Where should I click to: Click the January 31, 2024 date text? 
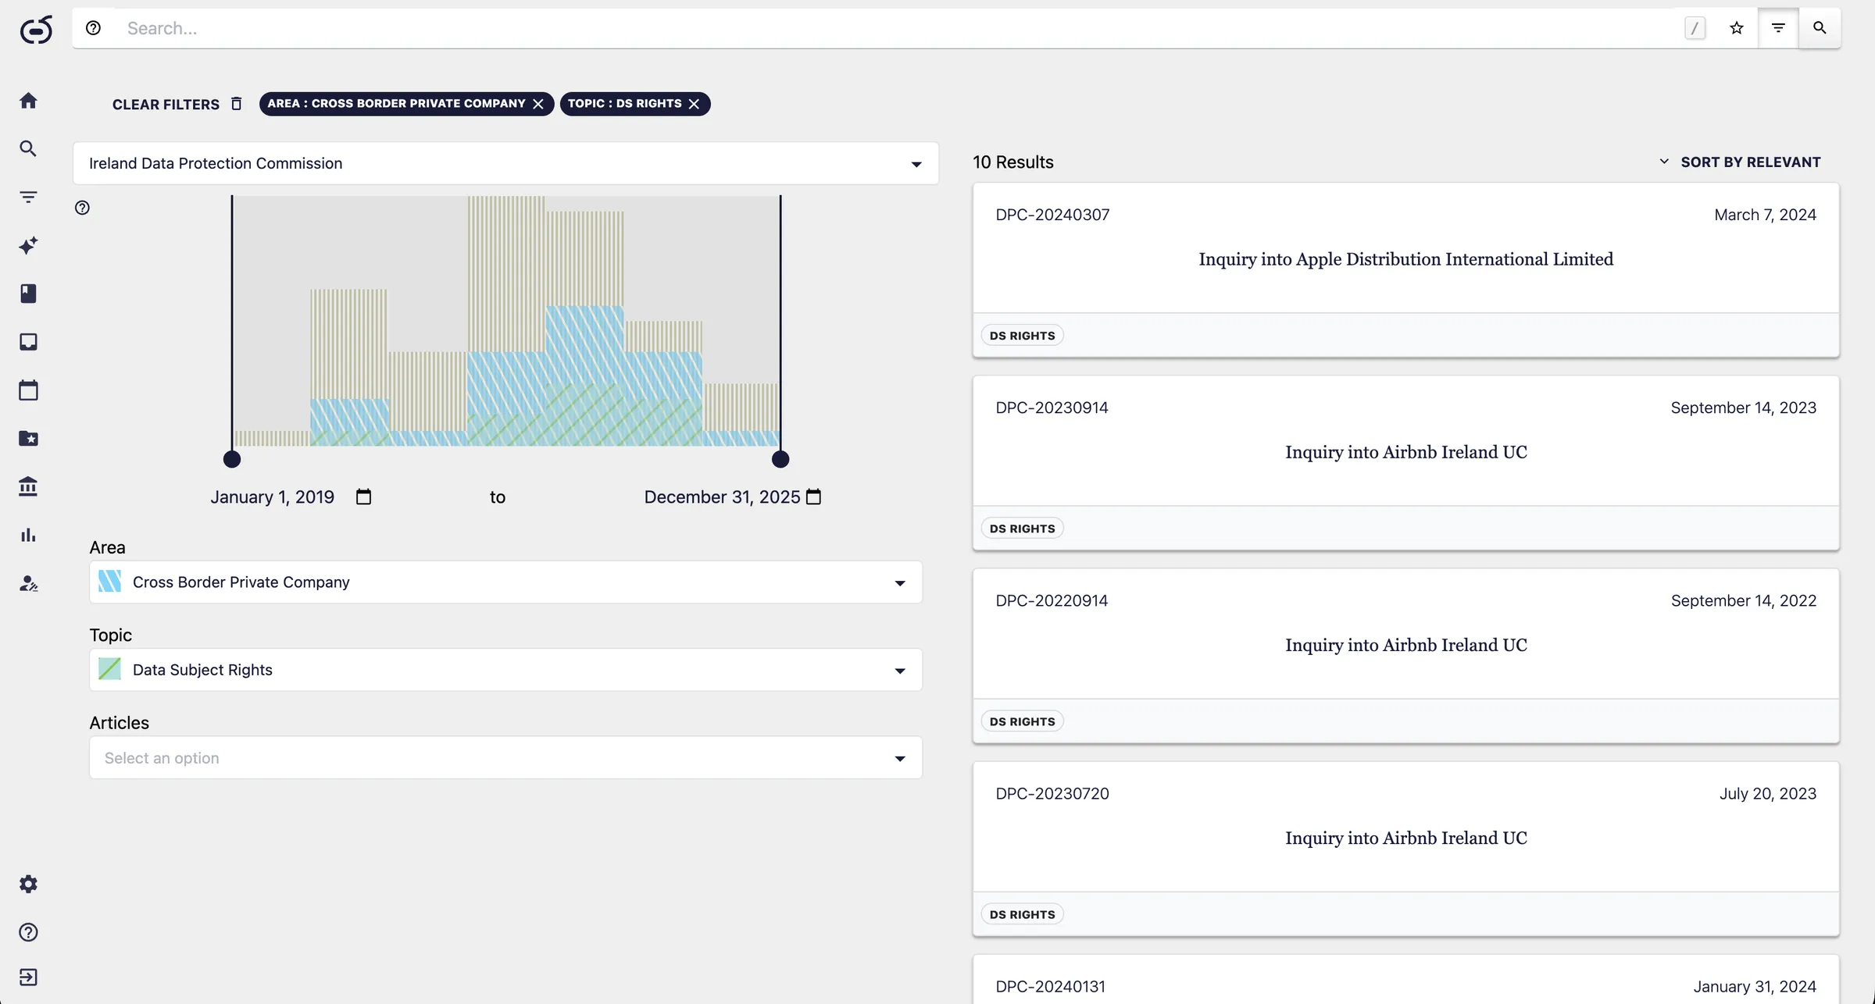click(x=1755, y=986)
